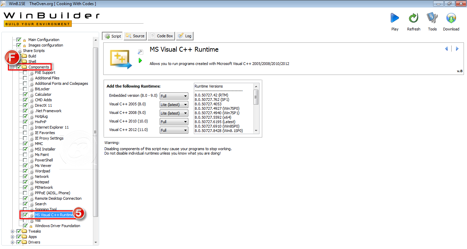Go to next script with right arrow
This screenshot has width=467, height=249.
click(x=457, y=49)
